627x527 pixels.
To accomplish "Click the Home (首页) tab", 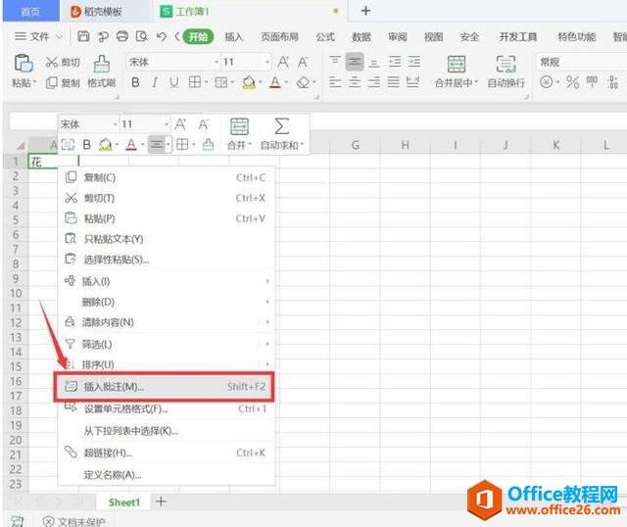I will [x=30, y=11].
